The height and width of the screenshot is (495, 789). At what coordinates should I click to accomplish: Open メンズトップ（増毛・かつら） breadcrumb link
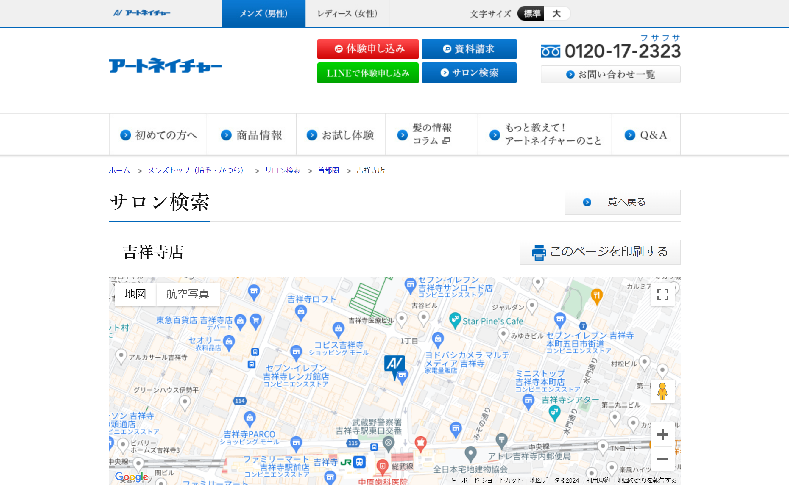click(197, 170)
